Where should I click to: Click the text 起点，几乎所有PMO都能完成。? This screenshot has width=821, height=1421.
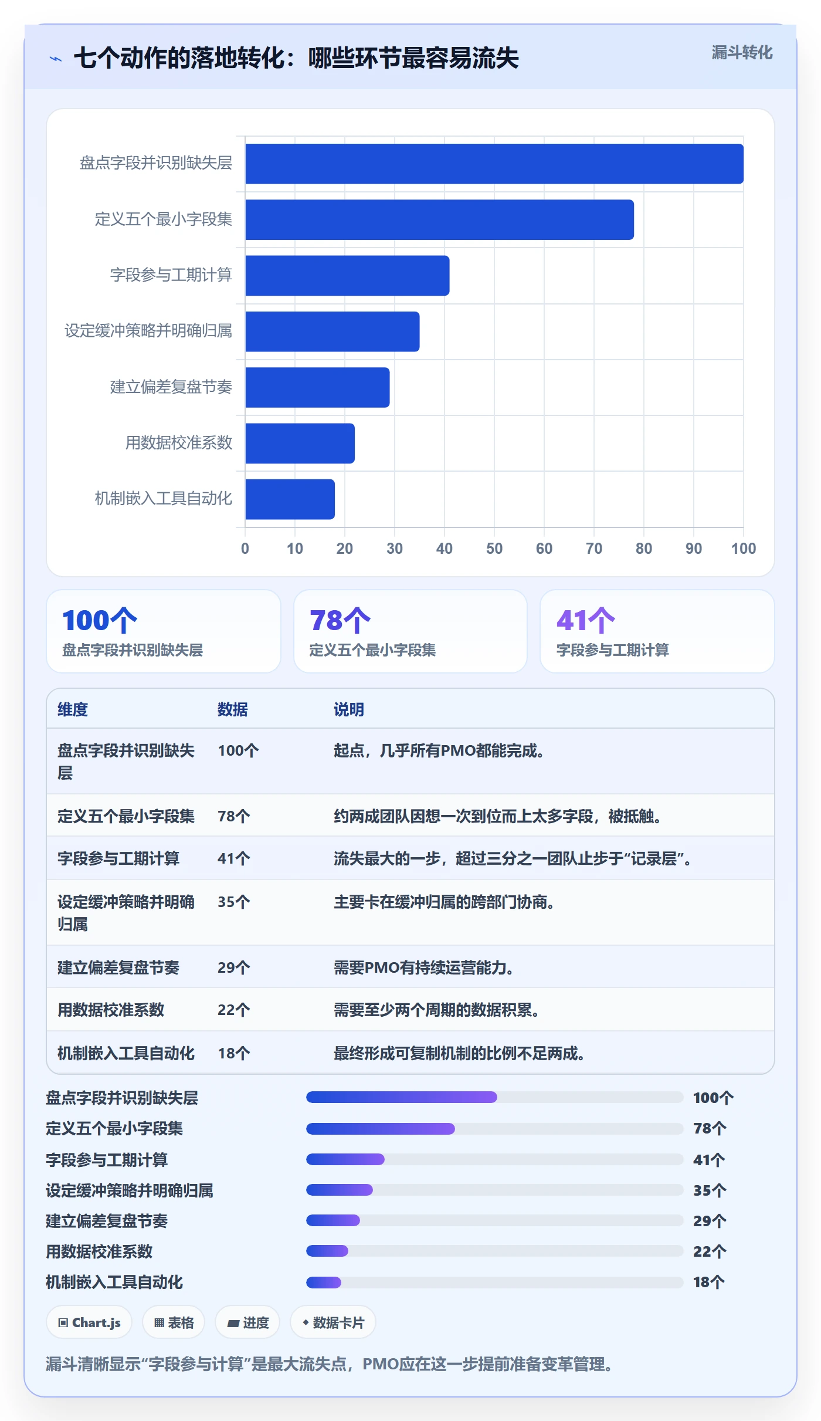439,750
